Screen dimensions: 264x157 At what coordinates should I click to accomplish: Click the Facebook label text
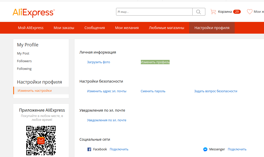click(x=100, y=149)
